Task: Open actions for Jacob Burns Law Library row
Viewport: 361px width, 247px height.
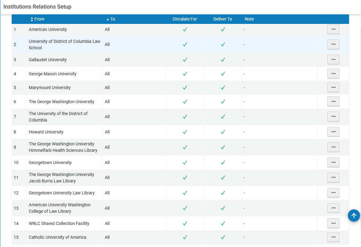Action: click(x=333, y=178)
